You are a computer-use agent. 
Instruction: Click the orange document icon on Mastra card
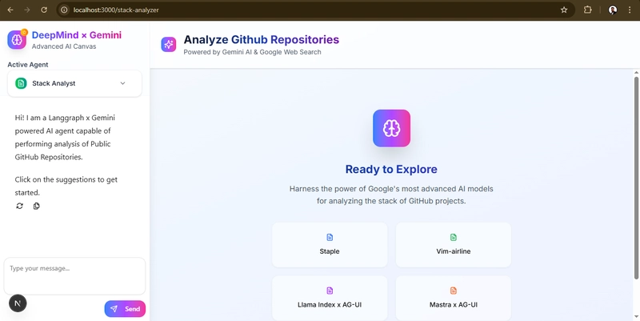tap(454, 291)
